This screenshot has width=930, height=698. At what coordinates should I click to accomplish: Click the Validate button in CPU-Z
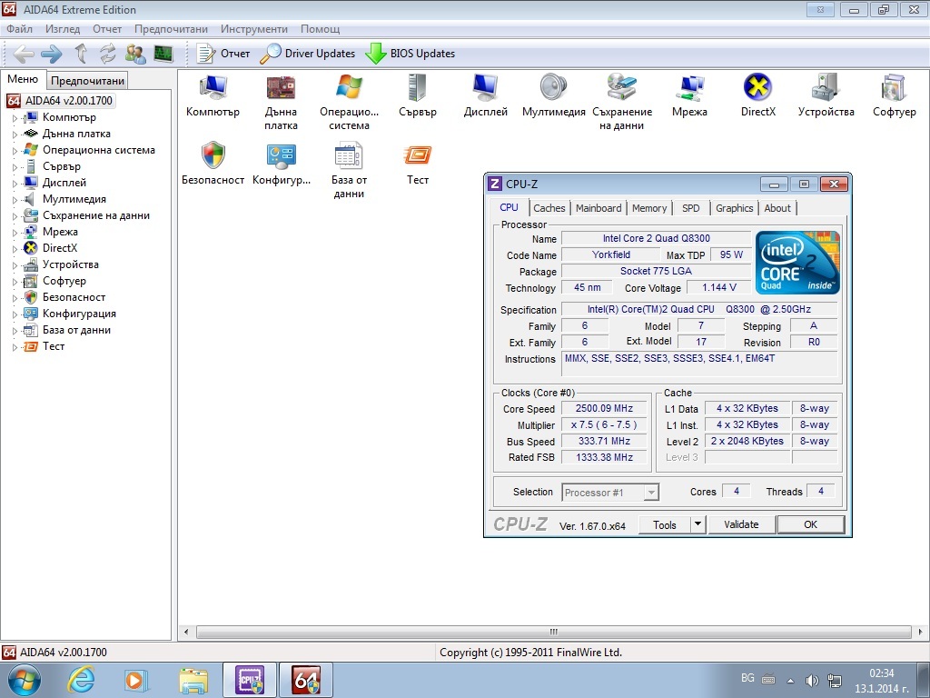(x=741, y=524)
